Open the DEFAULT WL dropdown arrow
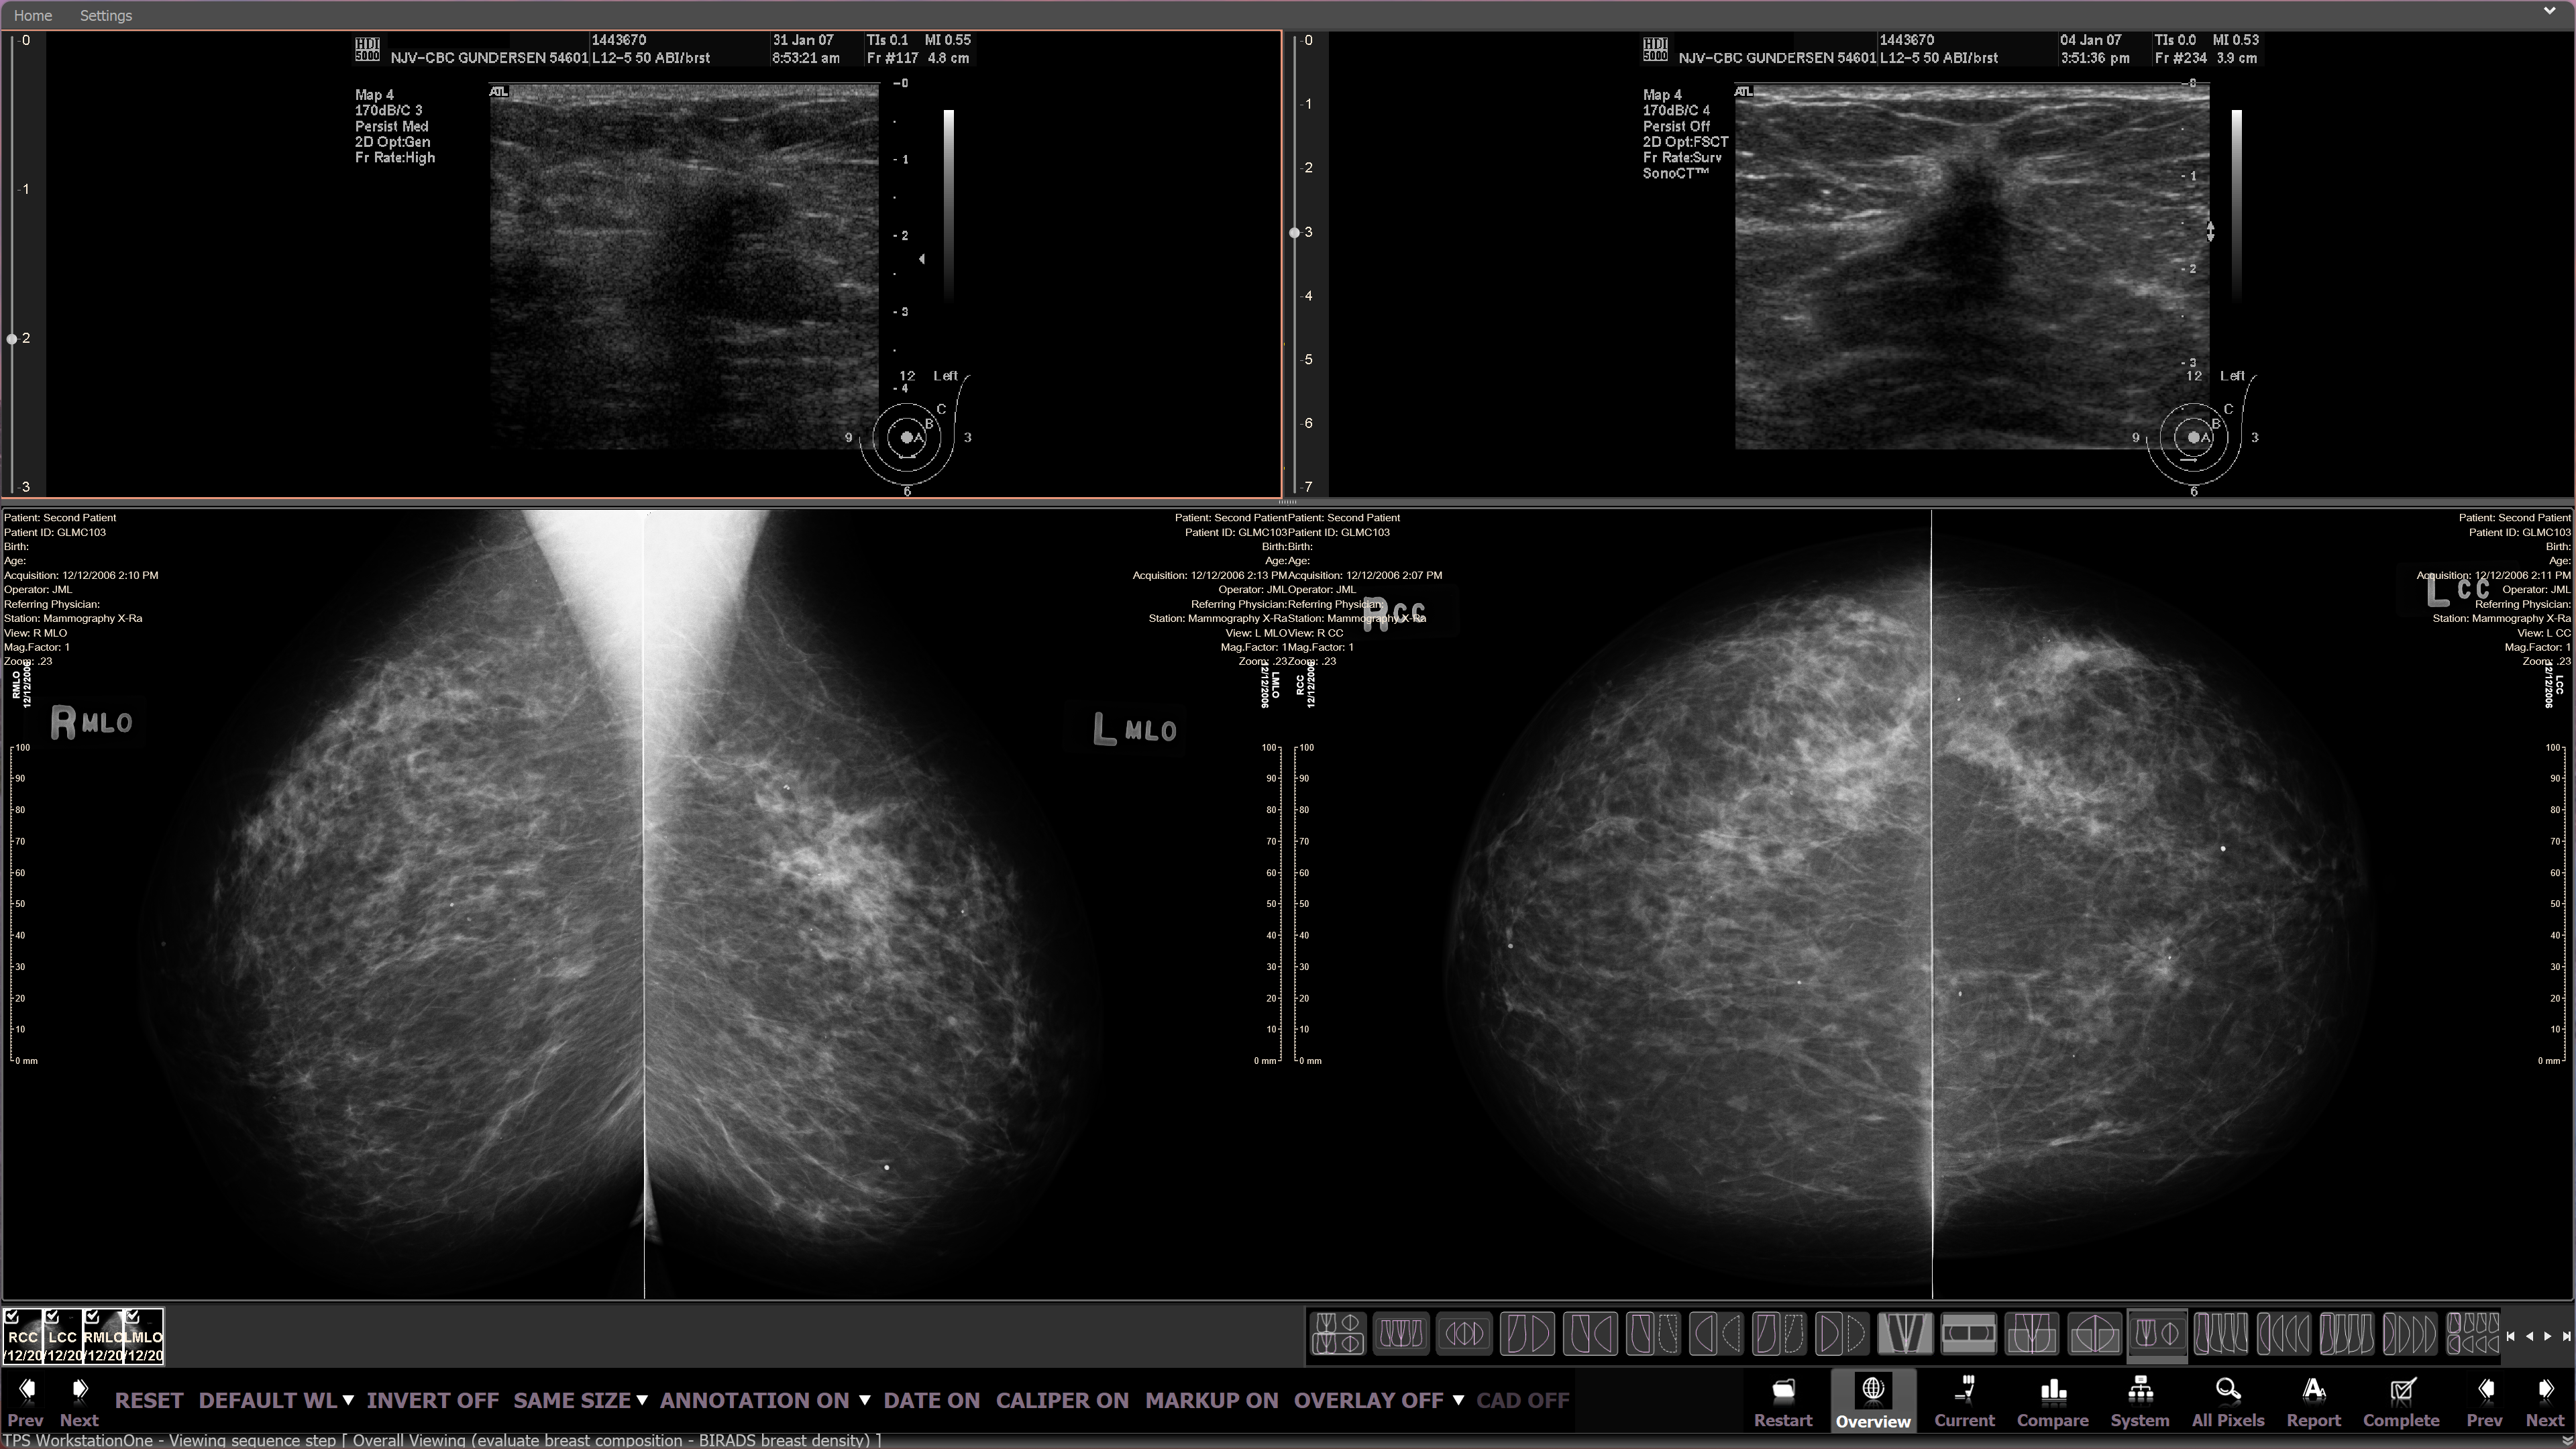 pos(348,1400)
